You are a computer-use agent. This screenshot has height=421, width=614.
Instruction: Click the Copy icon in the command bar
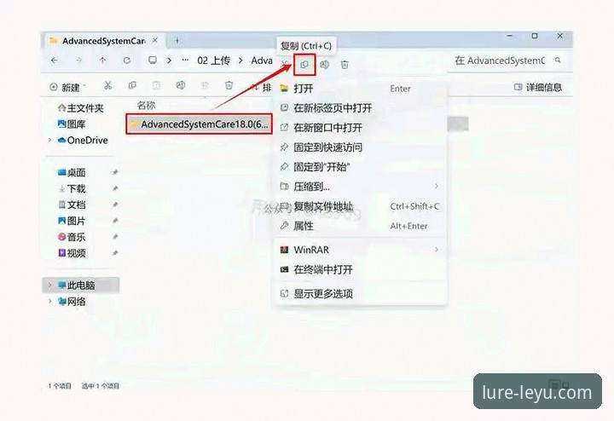tap(132, 85)
